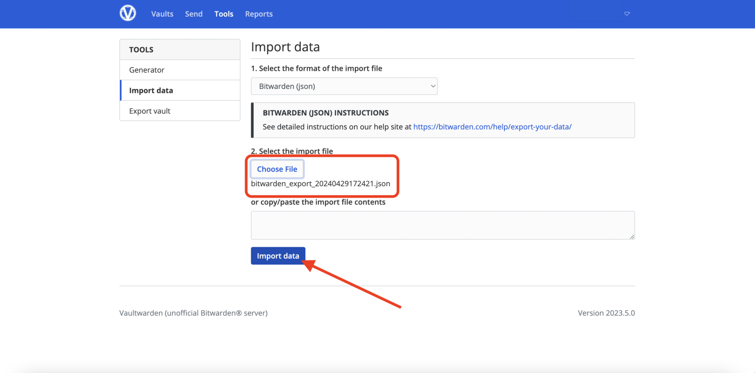Select Import data in the Tools sidebar
The width and height of the screenshot is (755, 373).
click(150, 90)
